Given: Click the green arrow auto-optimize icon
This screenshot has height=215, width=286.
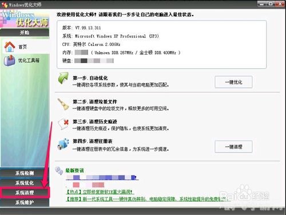Looking at the screenshot, I should tap(63, 78).
